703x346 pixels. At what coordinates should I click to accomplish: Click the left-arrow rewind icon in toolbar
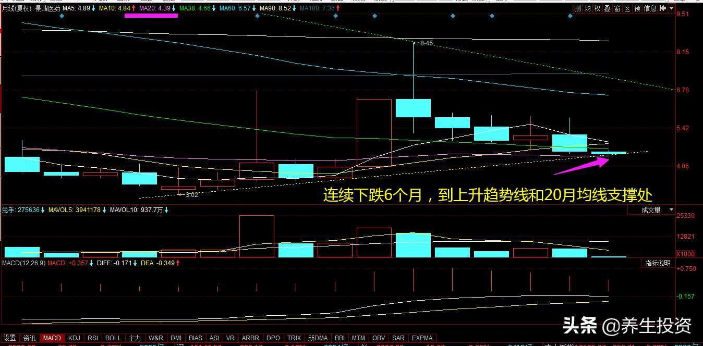coord(661,8)
